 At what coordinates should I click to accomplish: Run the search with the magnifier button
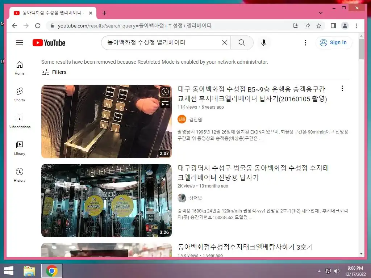242,43
